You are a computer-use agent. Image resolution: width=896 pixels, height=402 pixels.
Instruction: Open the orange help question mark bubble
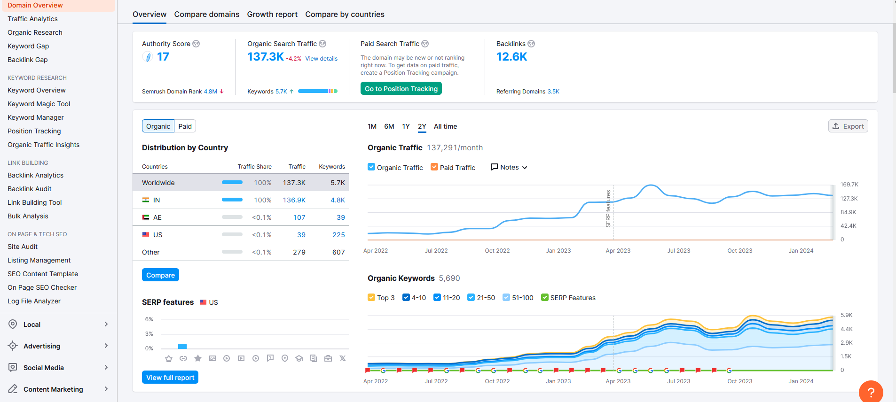871,392
